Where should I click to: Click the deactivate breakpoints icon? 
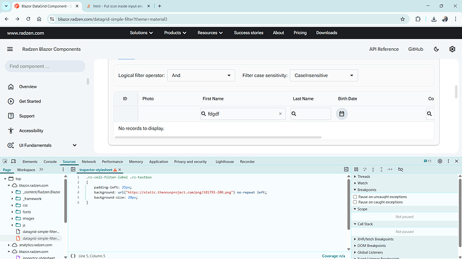pos(400,169)
